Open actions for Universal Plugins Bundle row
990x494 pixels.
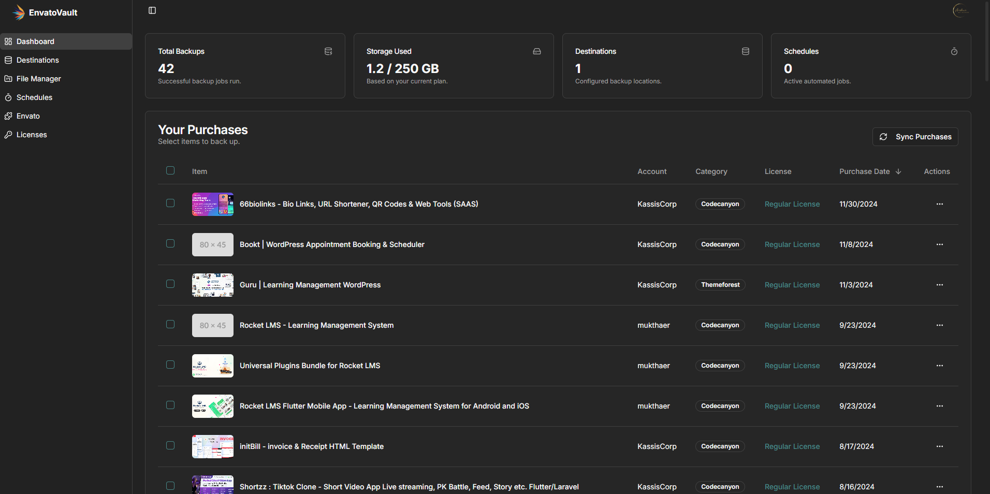940,366
